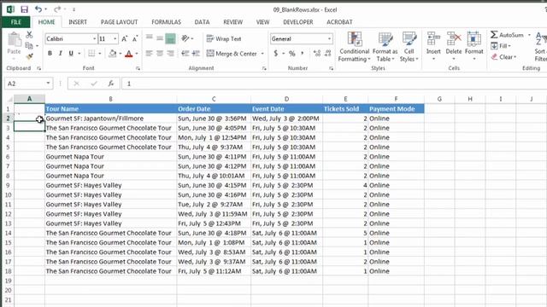Increase the cell indent
The image size is (547, 307).
click(196, 53)
